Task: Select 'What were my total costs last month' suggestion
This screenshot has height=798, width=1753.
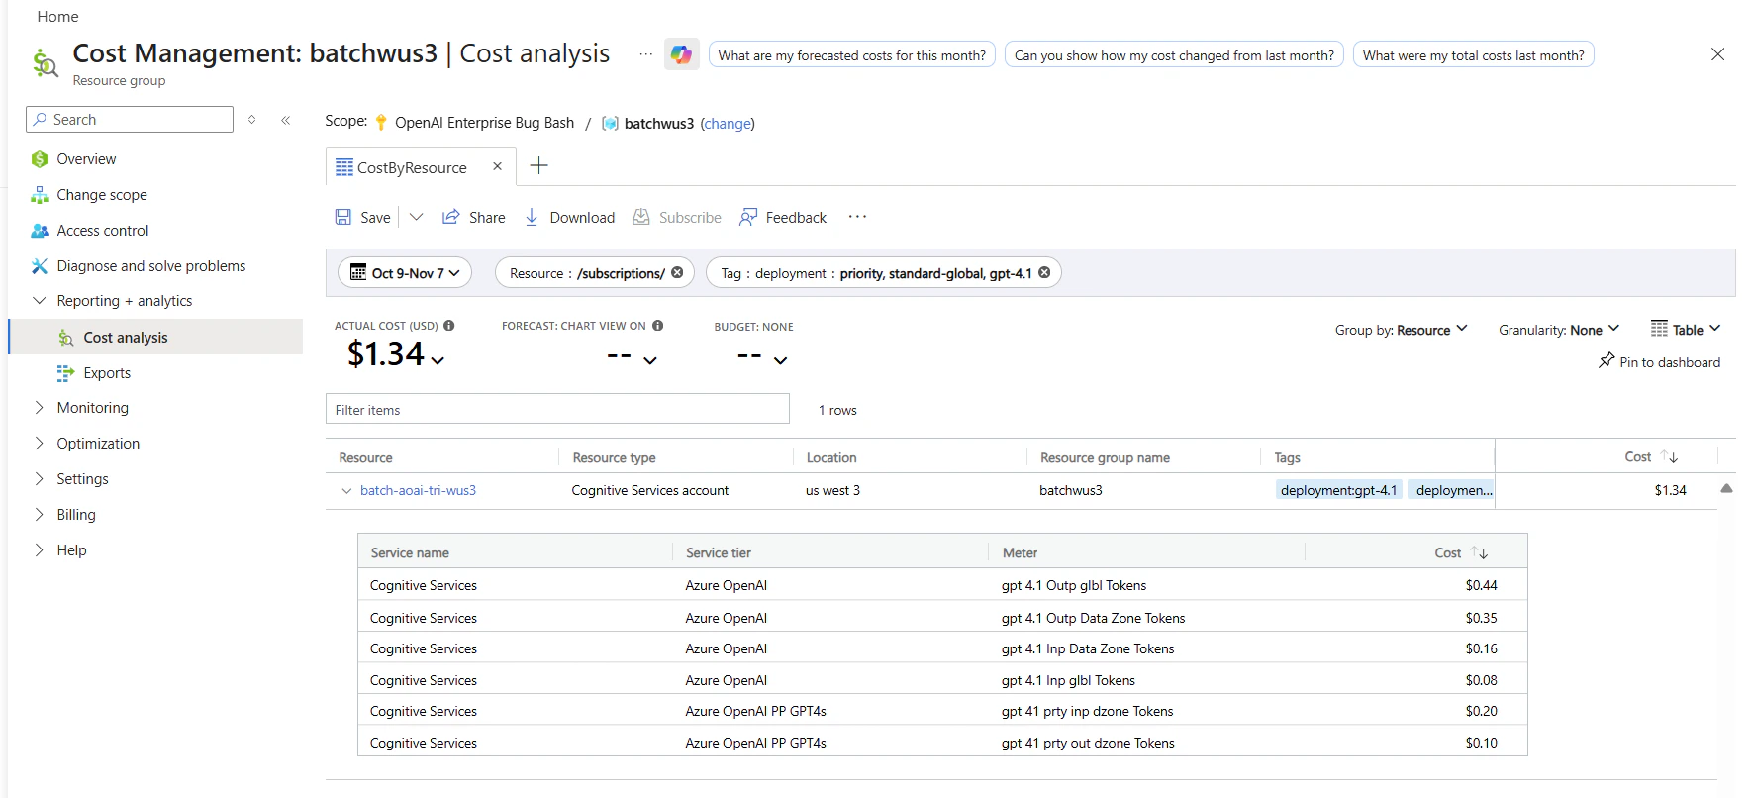Action: point(1473,55)
